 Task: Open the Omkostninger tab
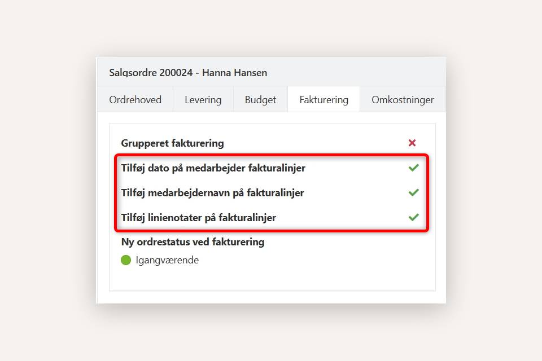(403, 99)
